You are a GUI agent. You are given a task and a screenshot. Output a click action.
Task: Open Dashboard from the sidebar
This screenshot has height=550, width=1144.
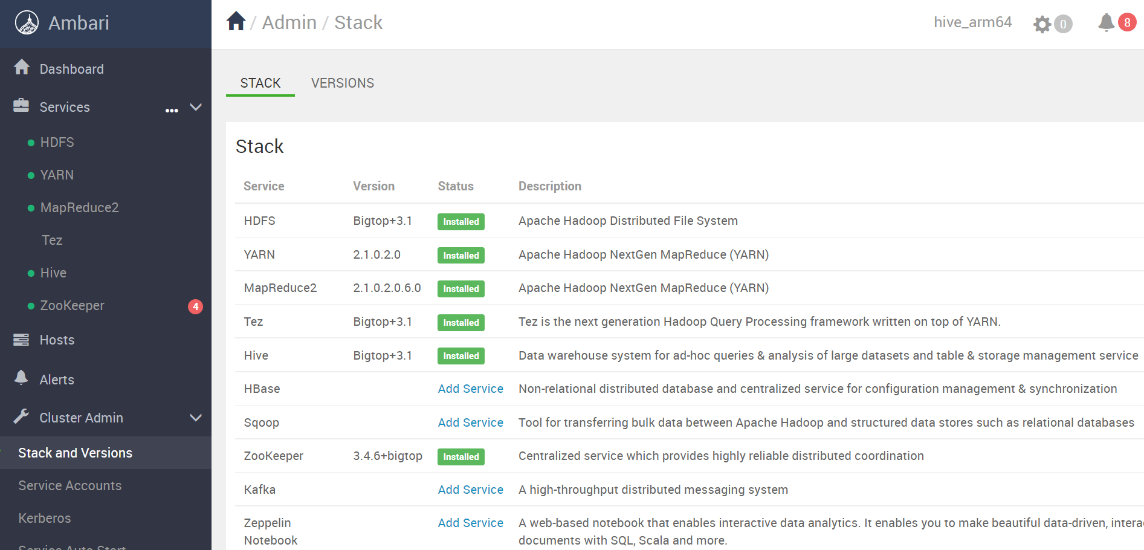[71, 69]
